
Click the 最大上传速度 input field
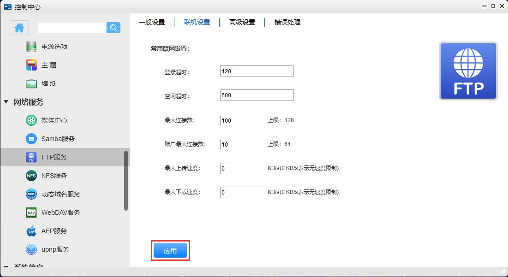243,168
